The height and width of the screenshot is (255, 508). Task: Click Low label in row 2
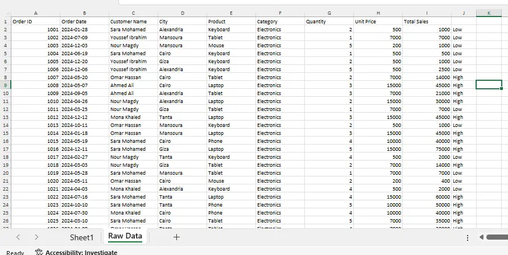(x=464, y=30)
